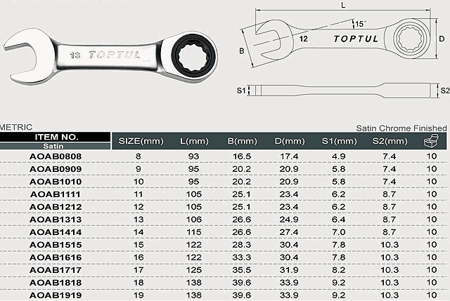Open item AOAB1313
This screenshot has height=301, width=450.
(55, 219)
